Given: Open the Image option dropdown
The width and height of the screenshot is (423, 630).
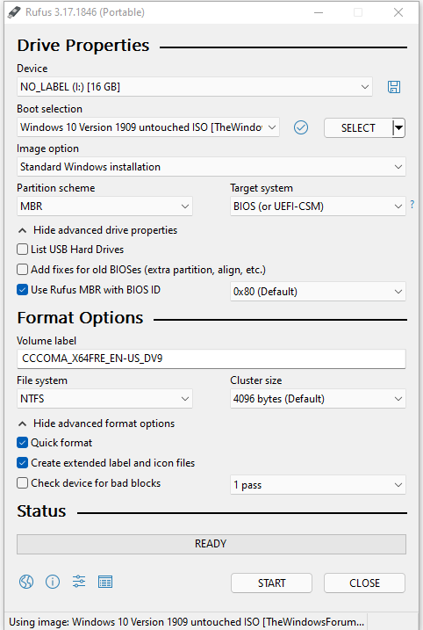Looking at the screenshot, I should pos(211,167).
